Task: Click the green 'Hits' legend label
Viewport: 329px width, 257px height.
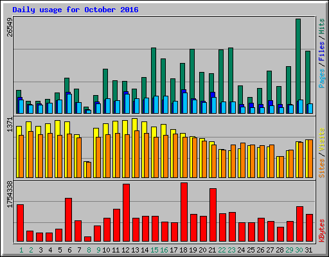Action: pyautogui.click(x=322, y=26)
